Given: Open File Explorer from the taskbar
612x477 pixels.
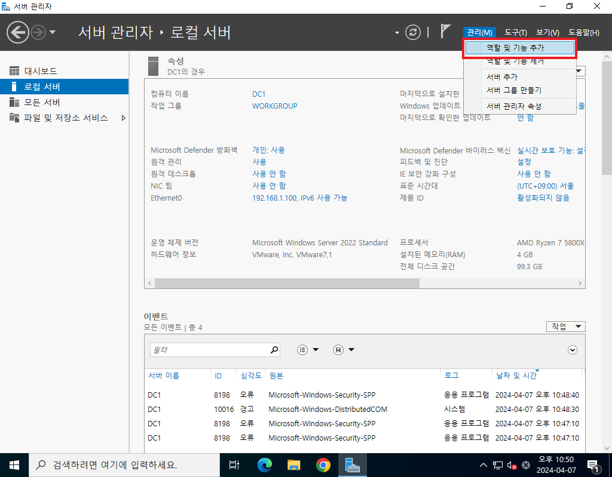Looking at the screenshot, I should [x=294, y=465].
